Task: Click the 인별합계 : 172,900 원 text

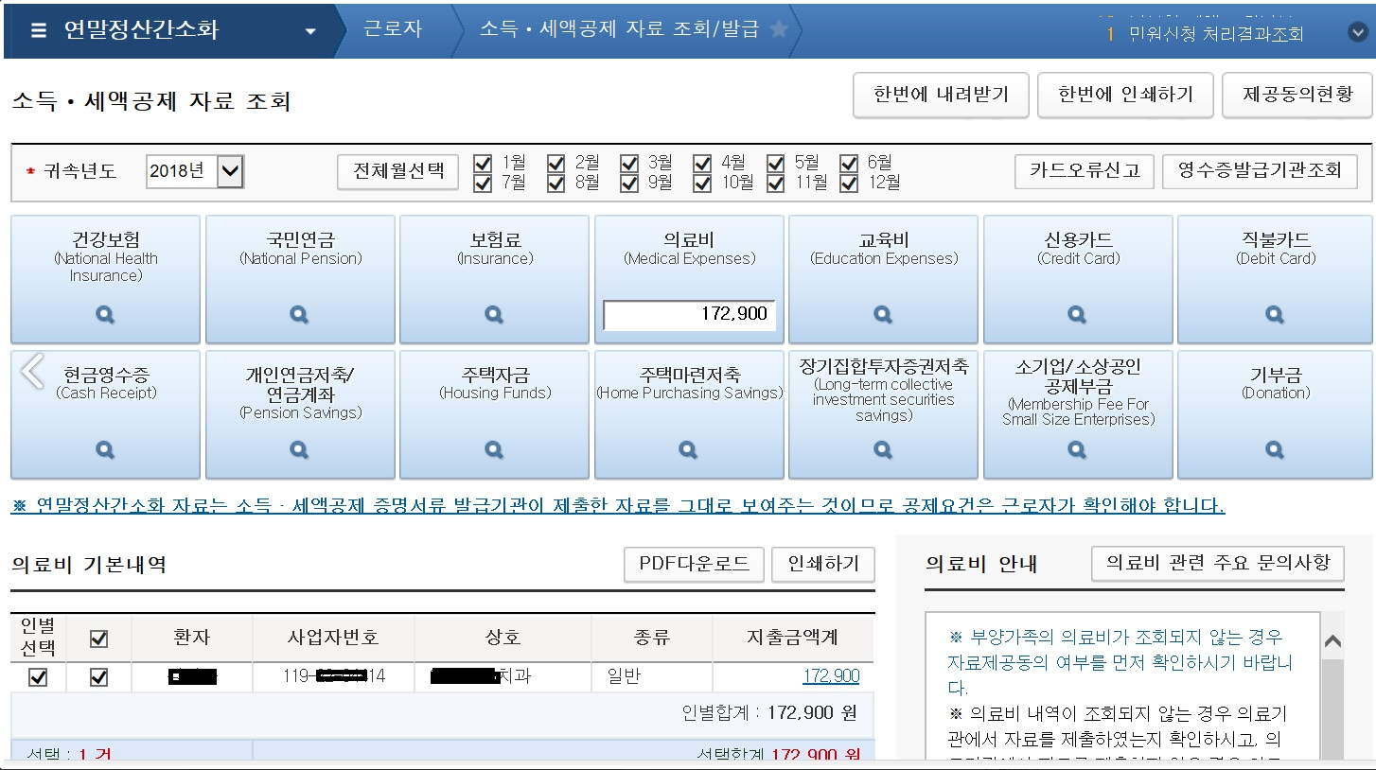Action: click(769, 712)
